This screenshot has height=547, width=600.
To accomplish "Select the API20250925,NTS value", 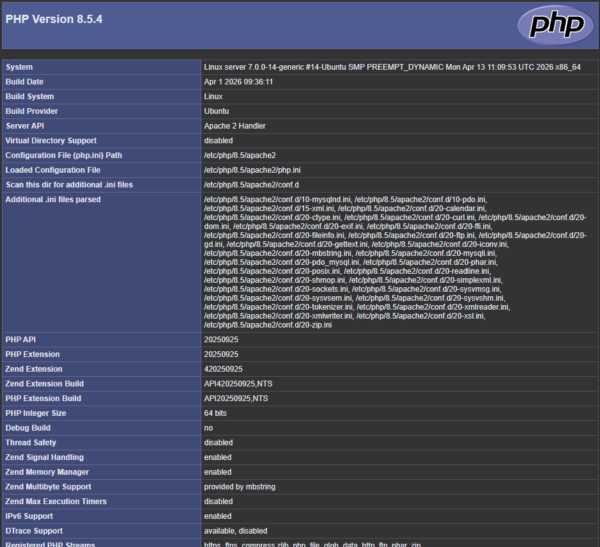I will click(236, 399).
